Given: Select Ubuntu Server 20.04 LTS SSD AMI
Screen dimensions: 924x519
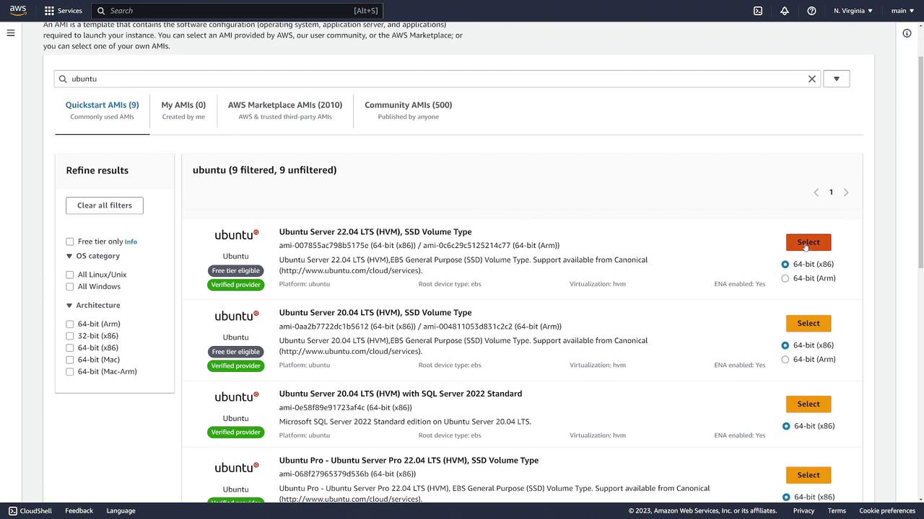Looking at the screenshot, I should pos(808,323).
